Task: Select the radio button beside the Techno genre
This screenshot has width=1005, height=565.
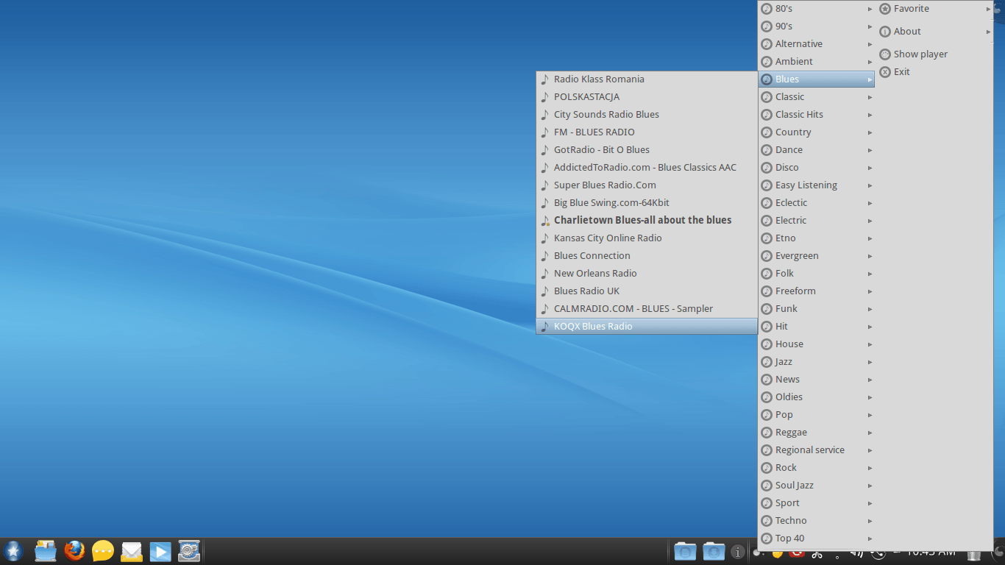Action: pos(767,520)
